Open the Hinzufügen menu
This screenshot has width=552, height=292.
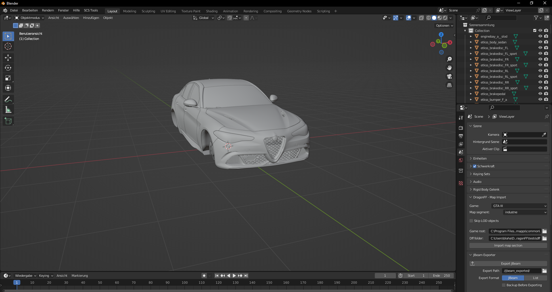[x=91, y=18]
